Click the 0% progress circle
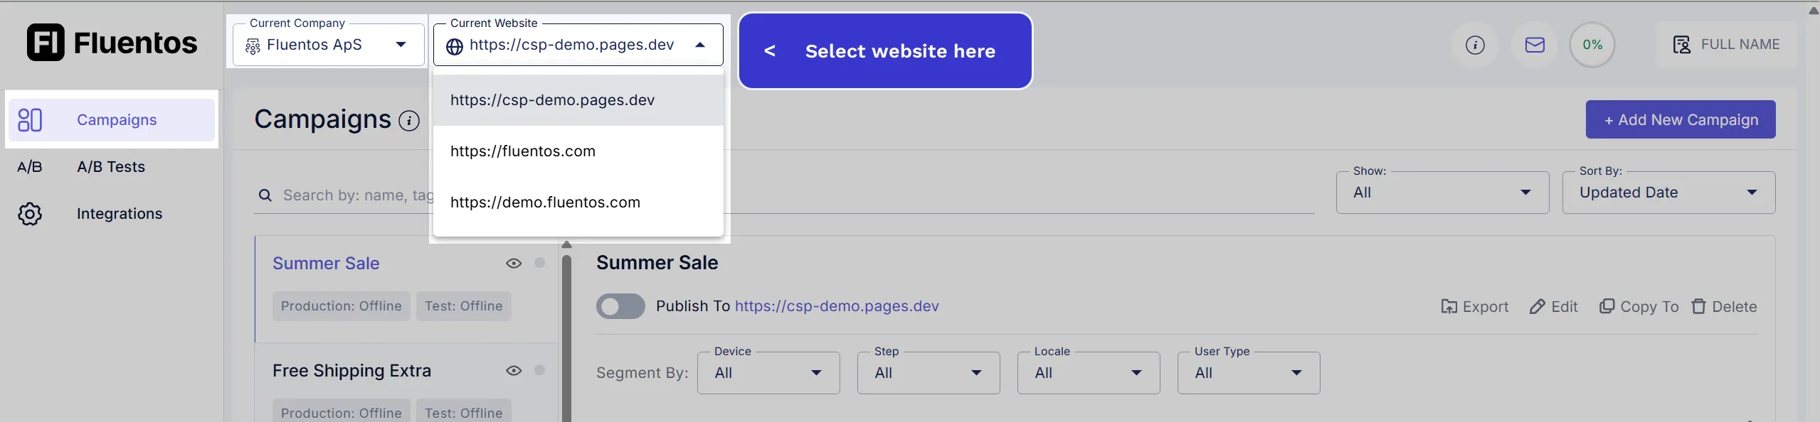 [1592, 45]
